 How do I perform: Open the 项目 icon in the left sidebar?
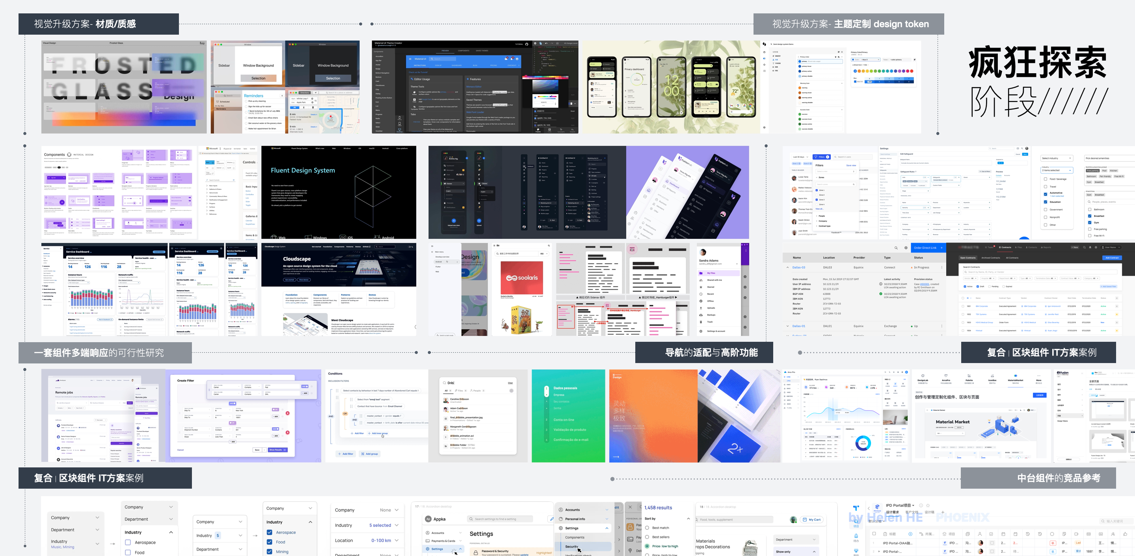pyautogui.click(x=856, y=523)
